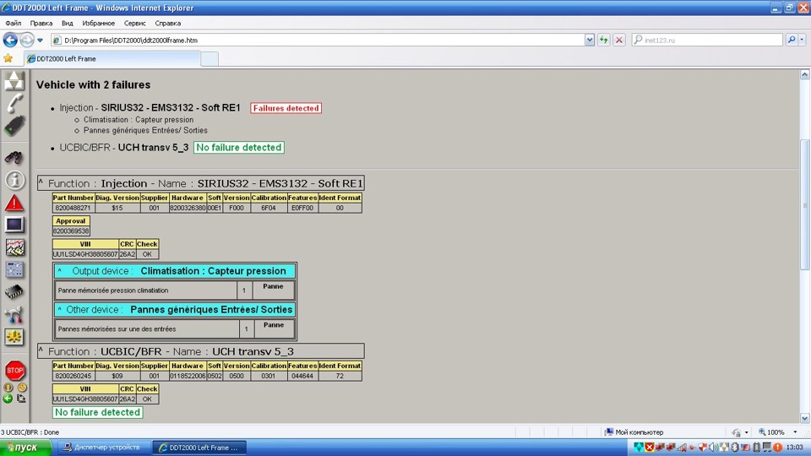The height and width of the screenshot is (456, 811).
Task: Click the address bar URL field
Action: (x=318, y=40)
